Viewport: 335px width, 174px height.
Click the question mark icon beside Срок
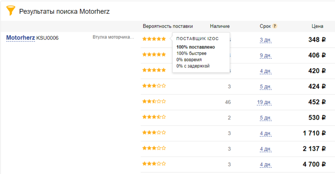point(275,26)
